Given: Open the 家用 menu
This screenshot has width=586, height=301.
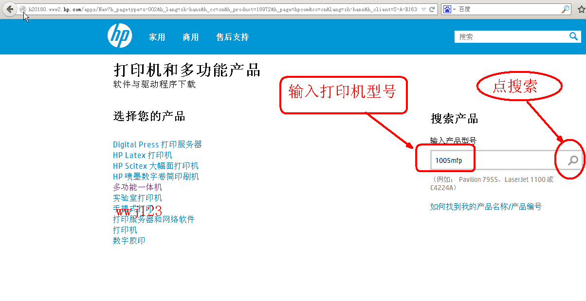Looking at the screenshot, I should 157,37.
